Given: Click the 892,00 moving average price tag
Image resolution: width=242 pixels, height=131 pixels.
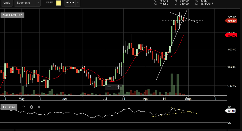Looking at the screenshot, I should 232,36.
